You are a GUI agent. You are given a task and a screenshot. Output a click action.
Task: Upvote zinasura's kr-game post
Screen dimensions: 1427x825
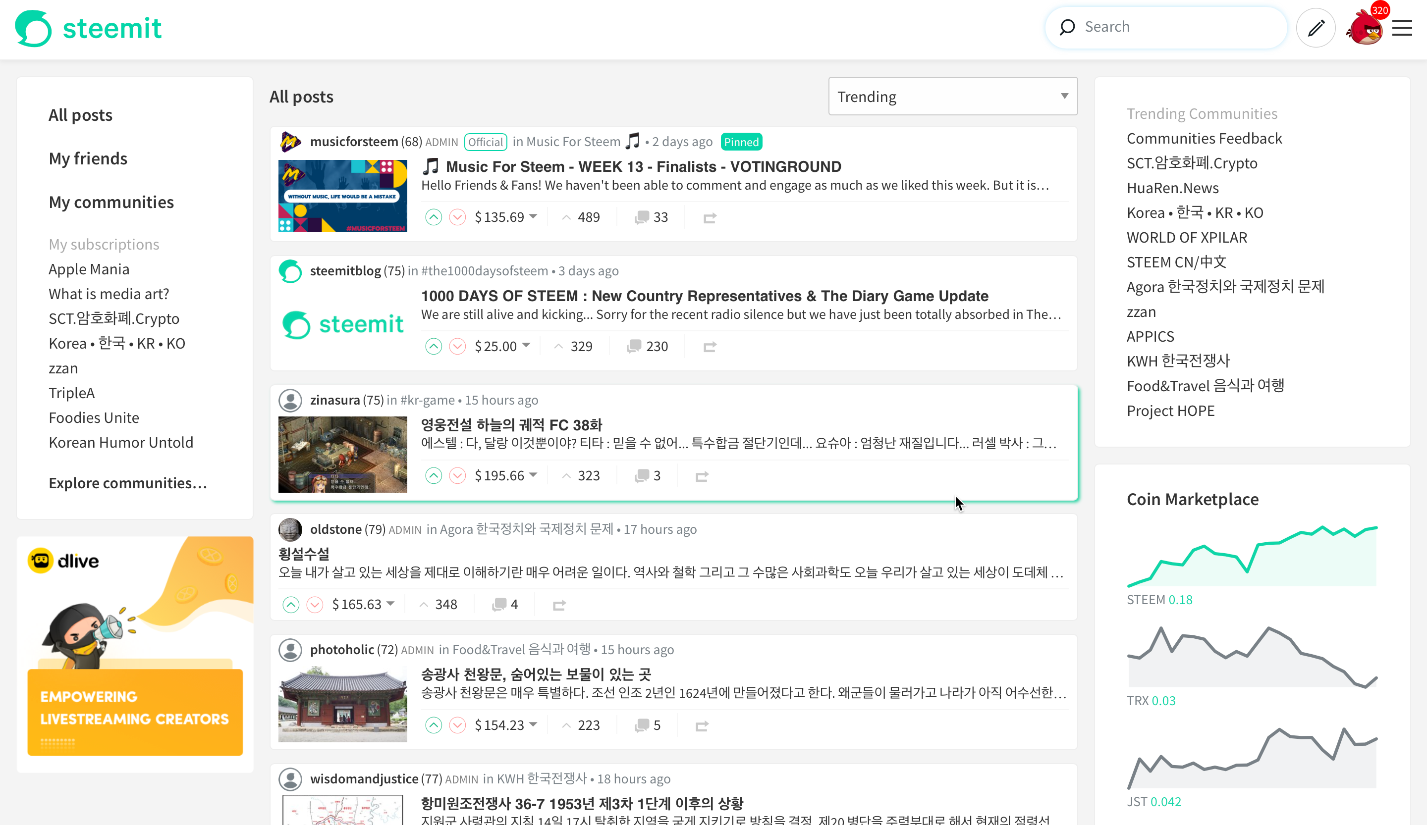(433, 476)
